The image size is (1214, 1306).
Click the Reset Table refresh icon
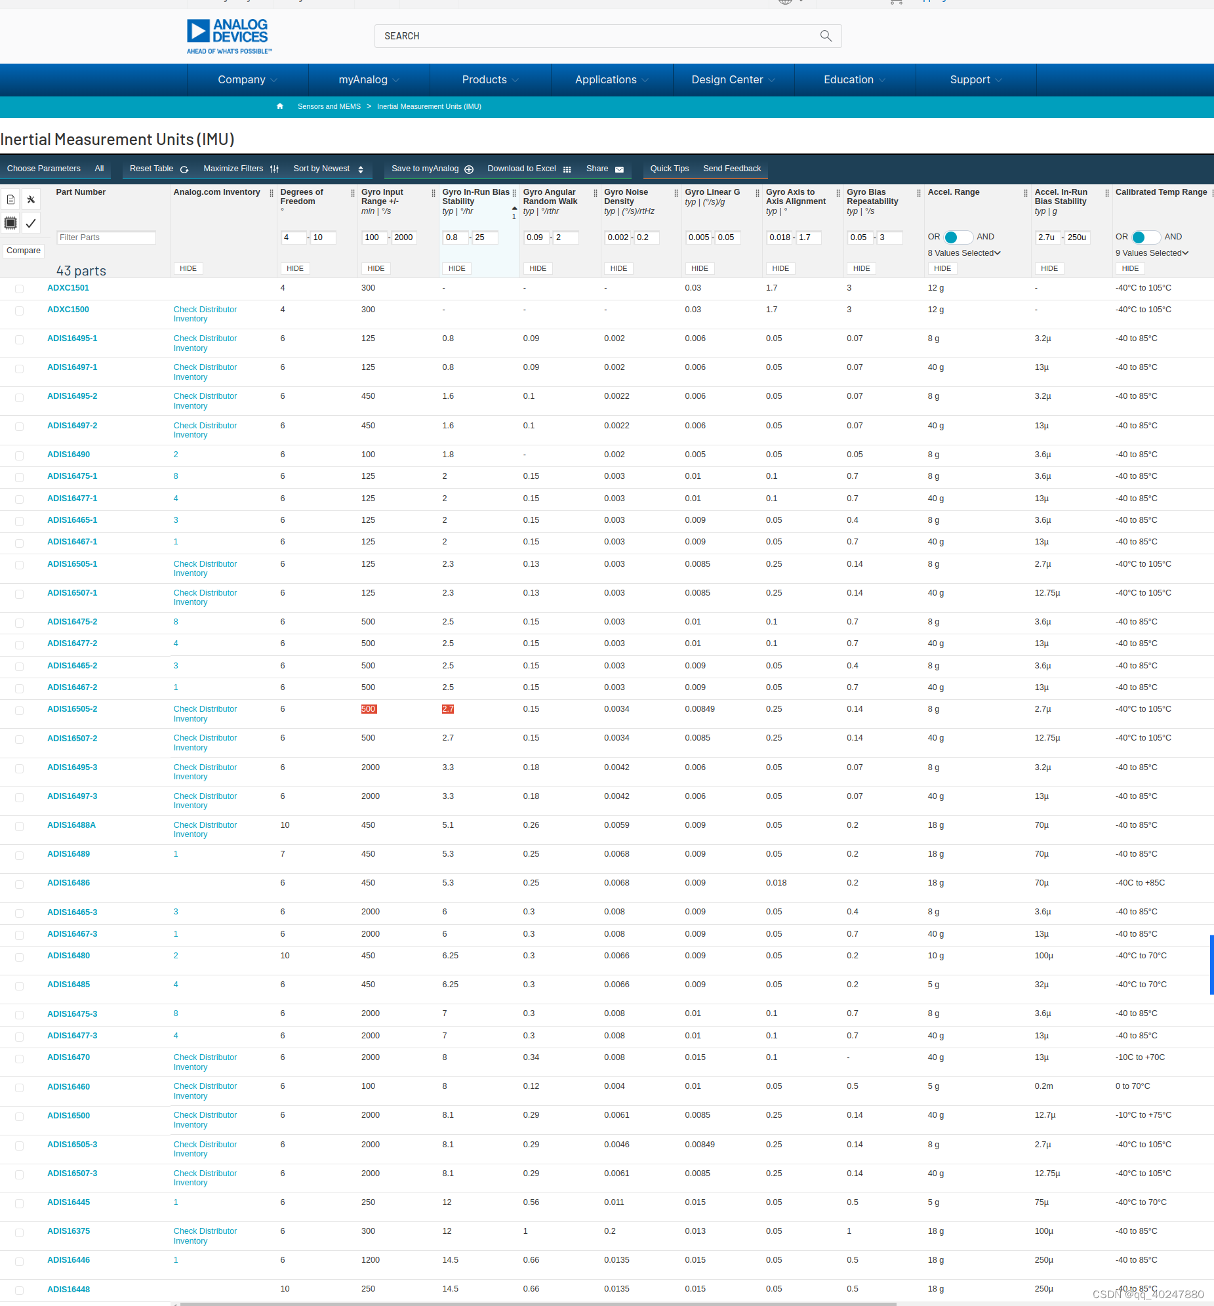click(x=184, y=169)
